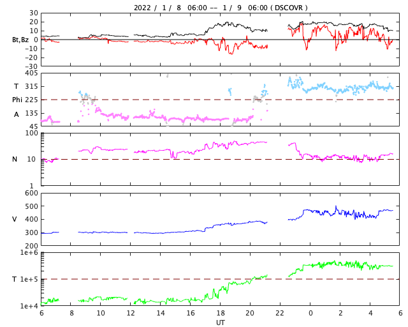
Task: Click the 135 tick on Phi axis
Action: 31,114
